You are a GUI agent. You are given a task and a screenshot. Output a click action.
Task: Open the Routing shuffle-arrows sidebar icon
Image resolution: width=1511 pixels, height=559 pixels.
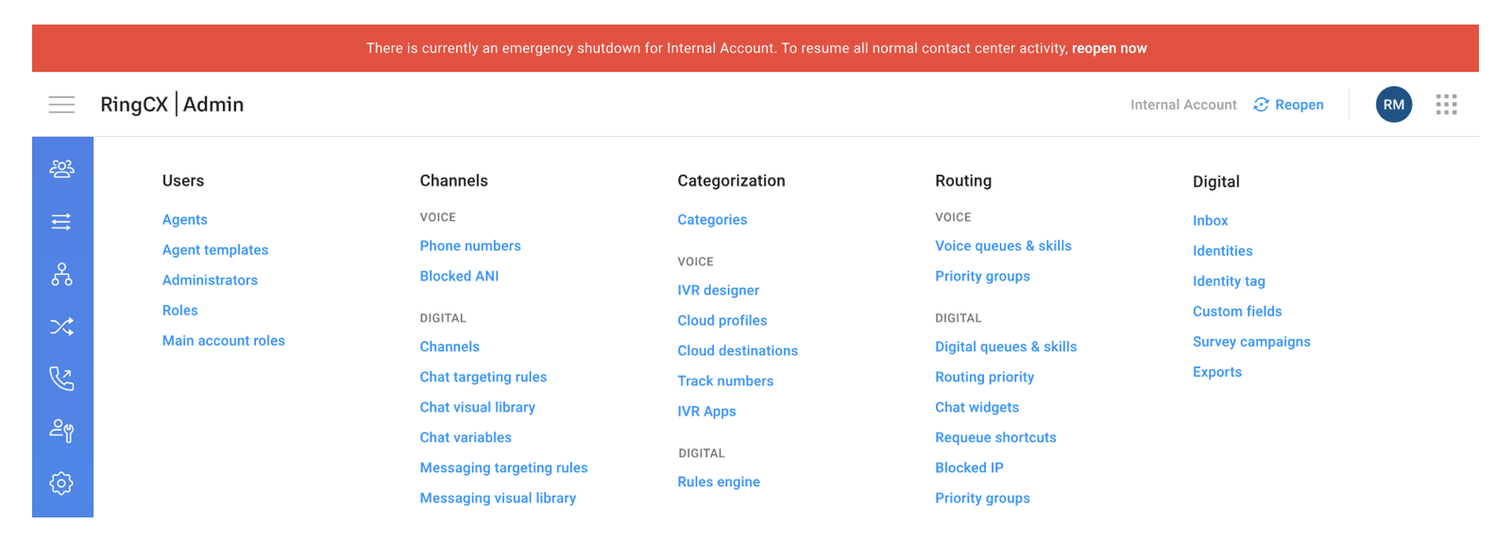pos(61,327)
